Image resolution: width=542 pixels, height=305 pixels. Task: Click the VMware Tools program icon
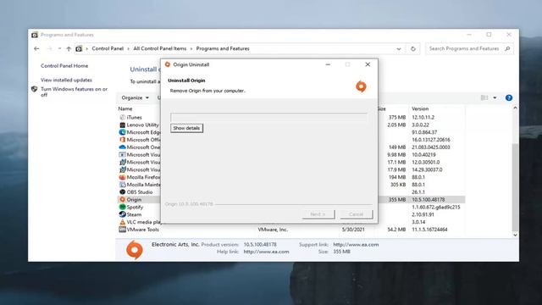pos(122,230)
